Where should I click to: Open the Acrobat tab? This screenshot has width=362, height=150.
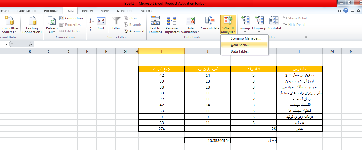pyautogui.click(x=147, y=11)
